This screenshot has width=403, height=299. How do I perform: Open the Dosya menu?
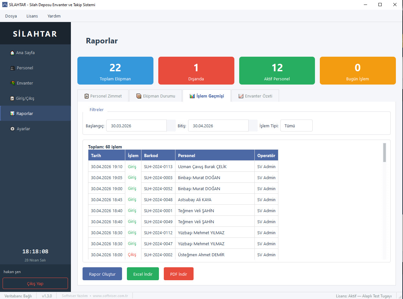tap(11, 16)
